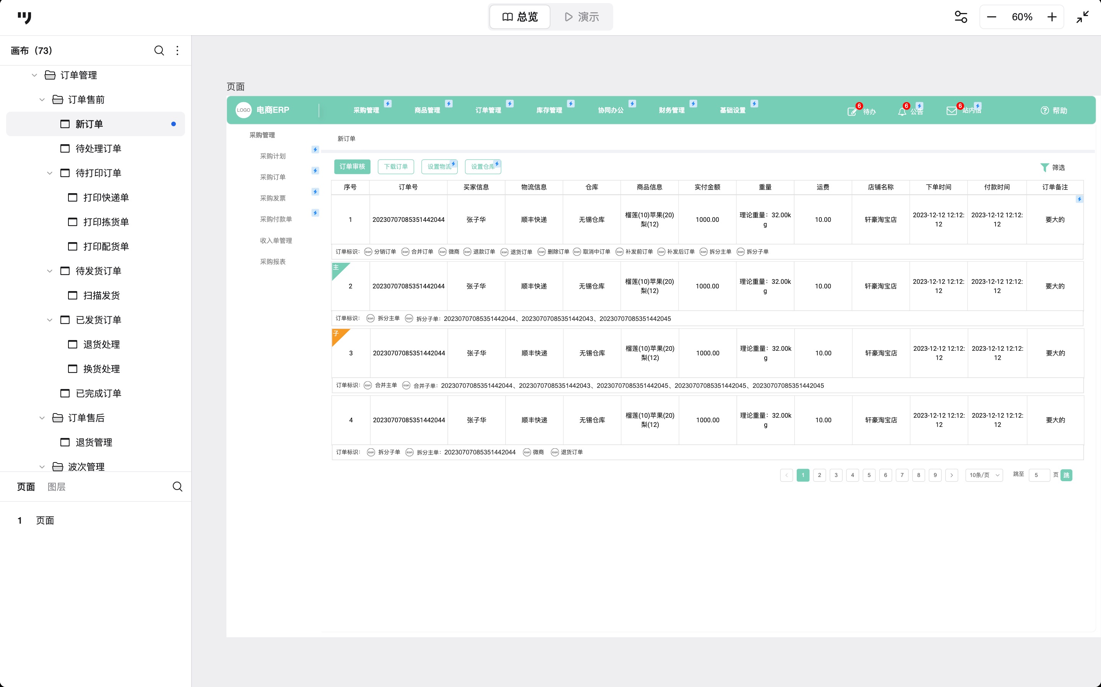
Task: Switch to the 图层 layers tab
Action: pos(57,487)
